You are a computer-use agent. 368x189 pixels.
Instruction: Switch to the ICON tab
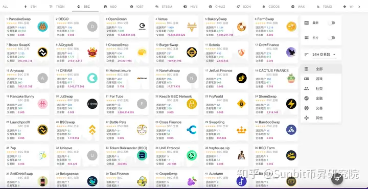[x=244, y=7]
